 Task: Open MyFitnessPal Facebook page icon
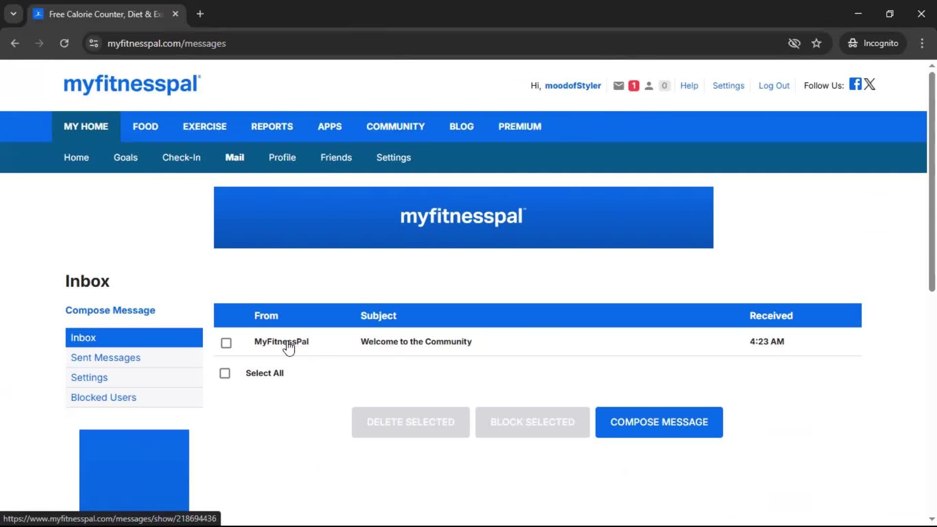[x=855, y=84]
